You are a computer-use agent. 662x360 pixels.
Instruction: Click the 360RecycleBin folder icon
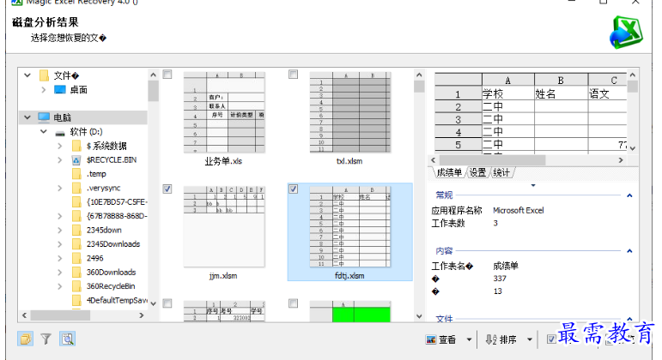(76, 286)
